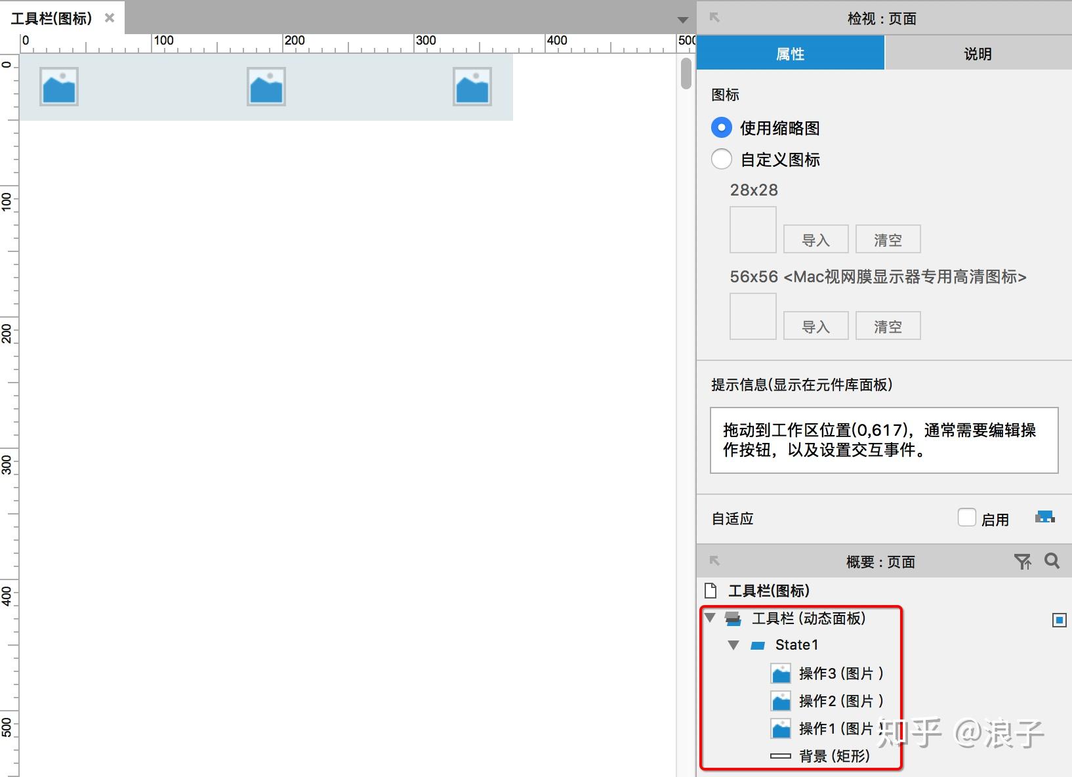
Task: Collapse the State1 tree node
Action: coord(733,644)
